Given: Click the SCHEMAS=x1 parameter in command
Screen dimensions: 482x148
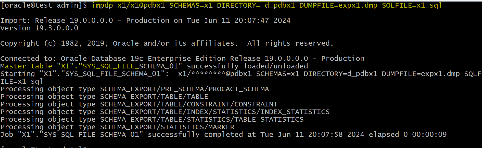Looking at the screenshot, I should tap(191, 5).
